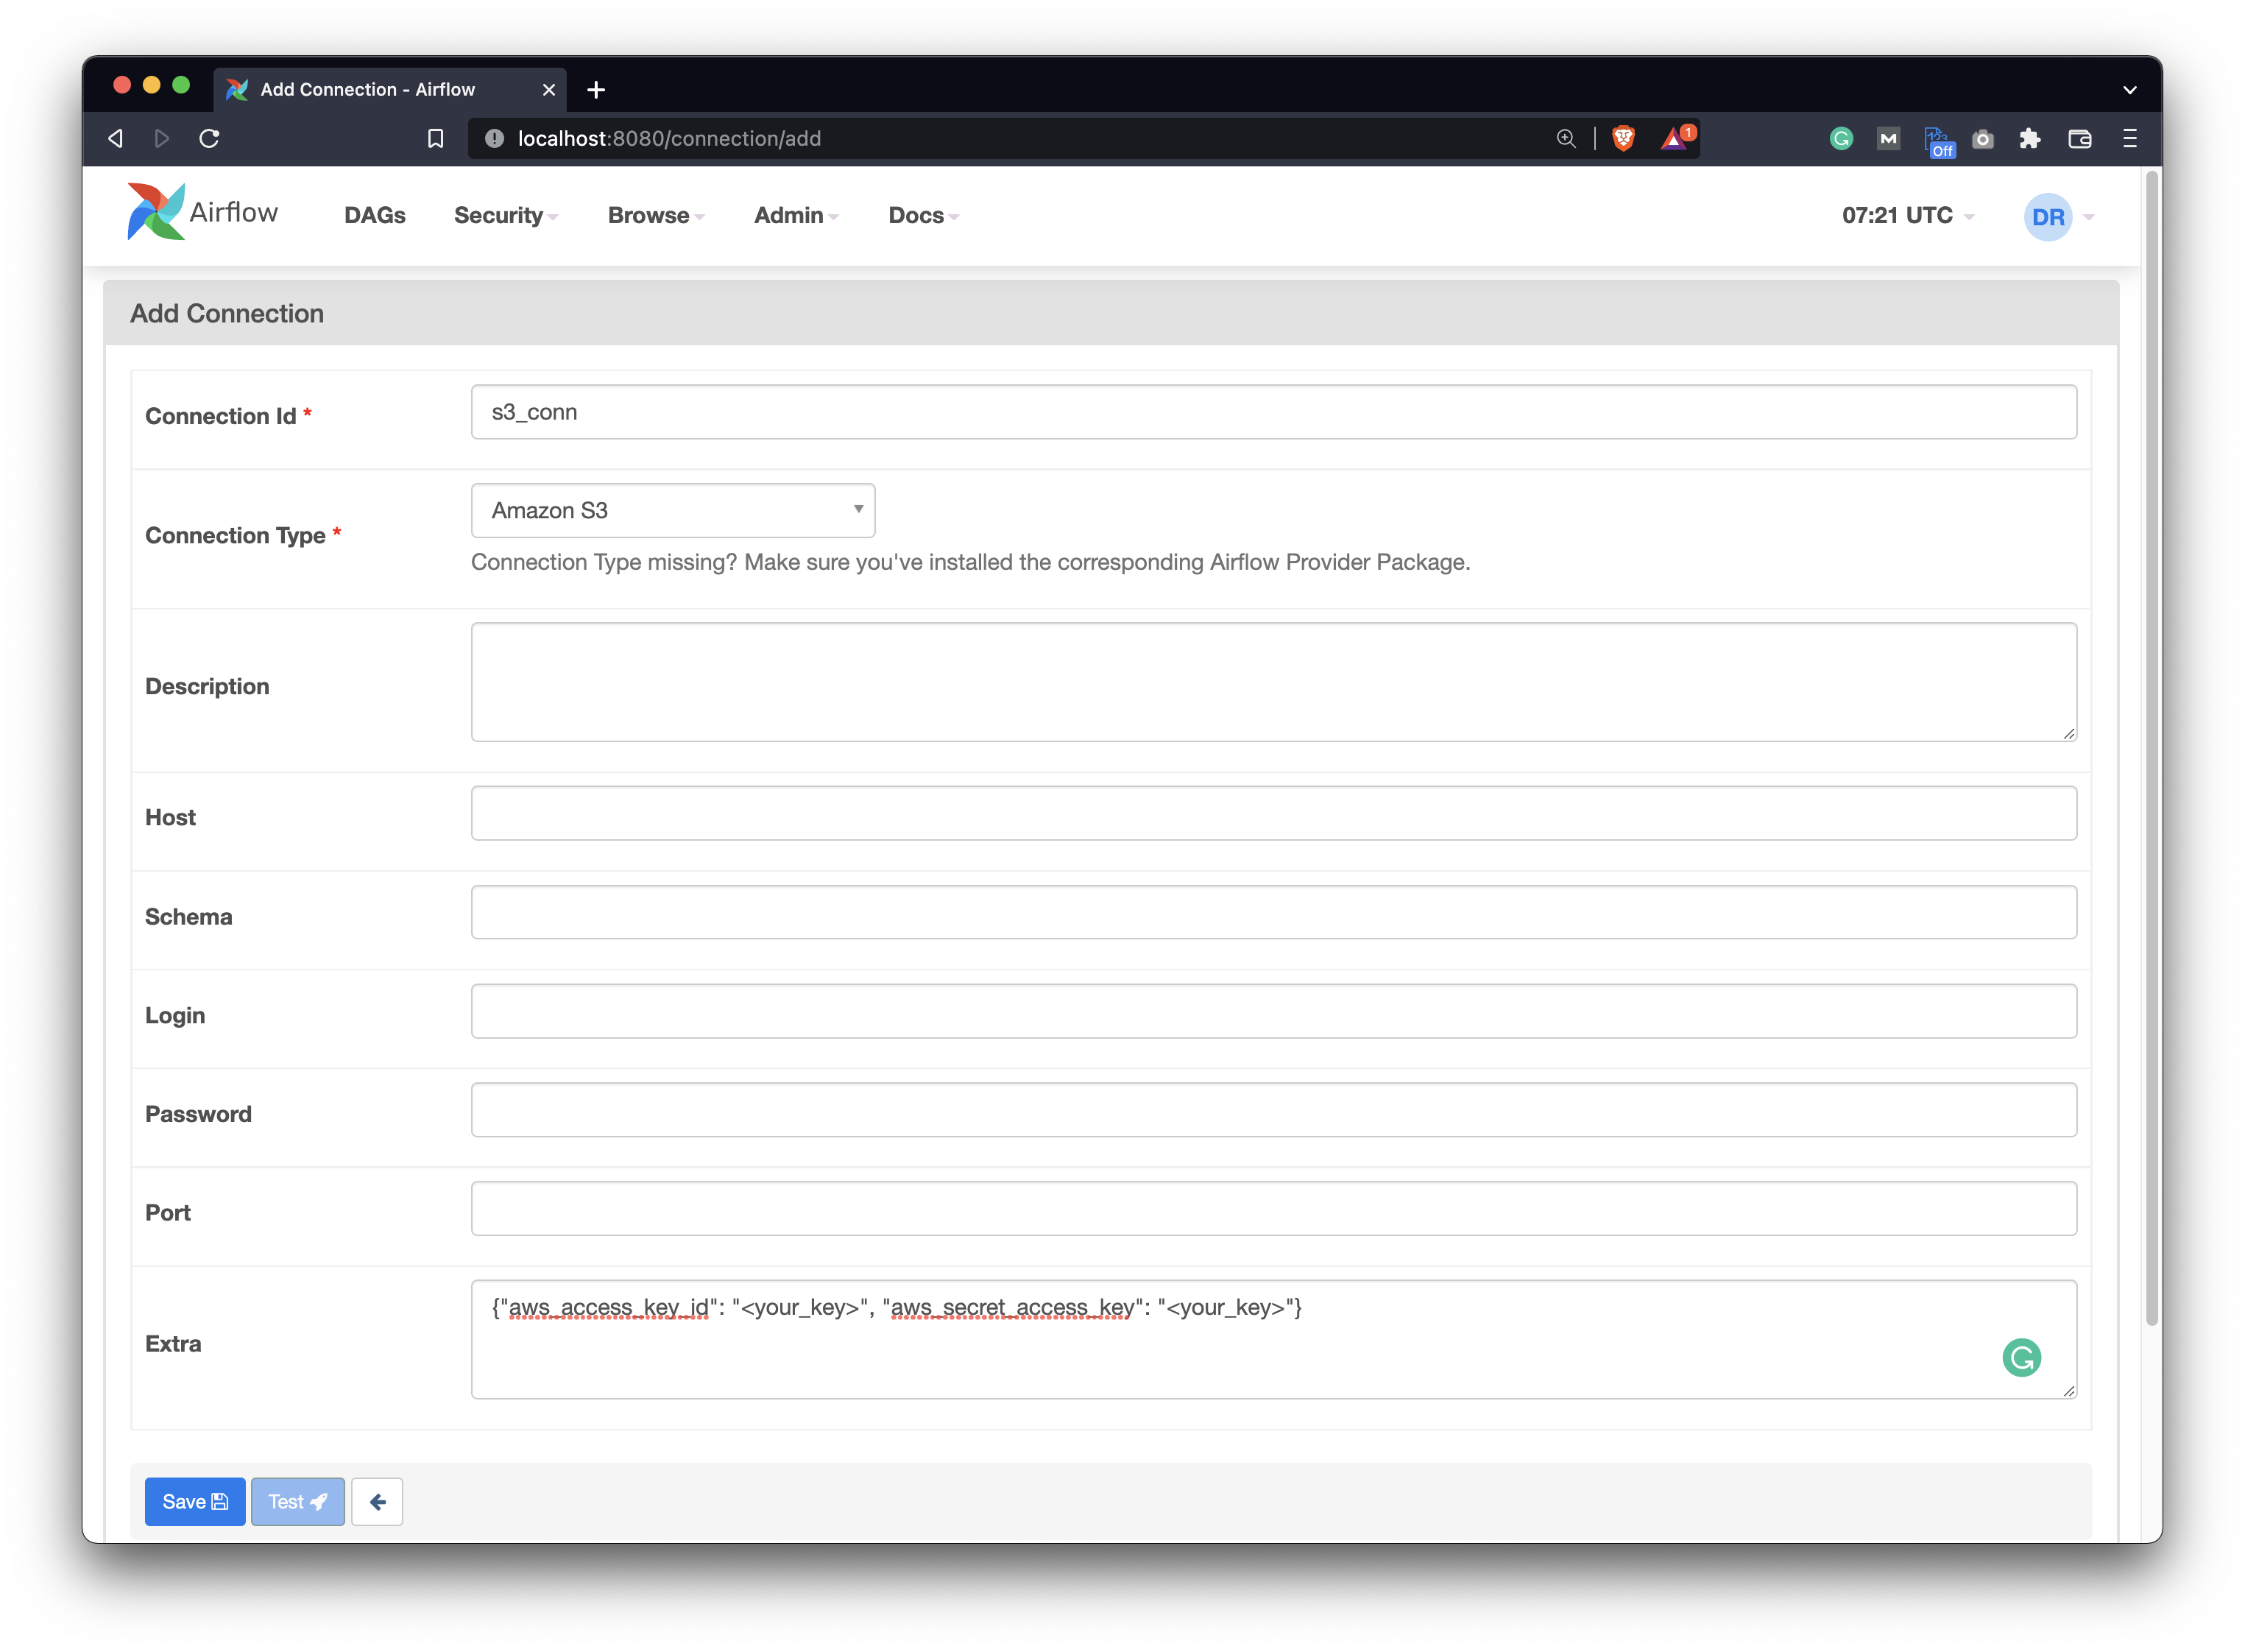This screenshot has height=1652, width=2245.
Task: Click the Airflow pinwheel logo
Action: 156,212
